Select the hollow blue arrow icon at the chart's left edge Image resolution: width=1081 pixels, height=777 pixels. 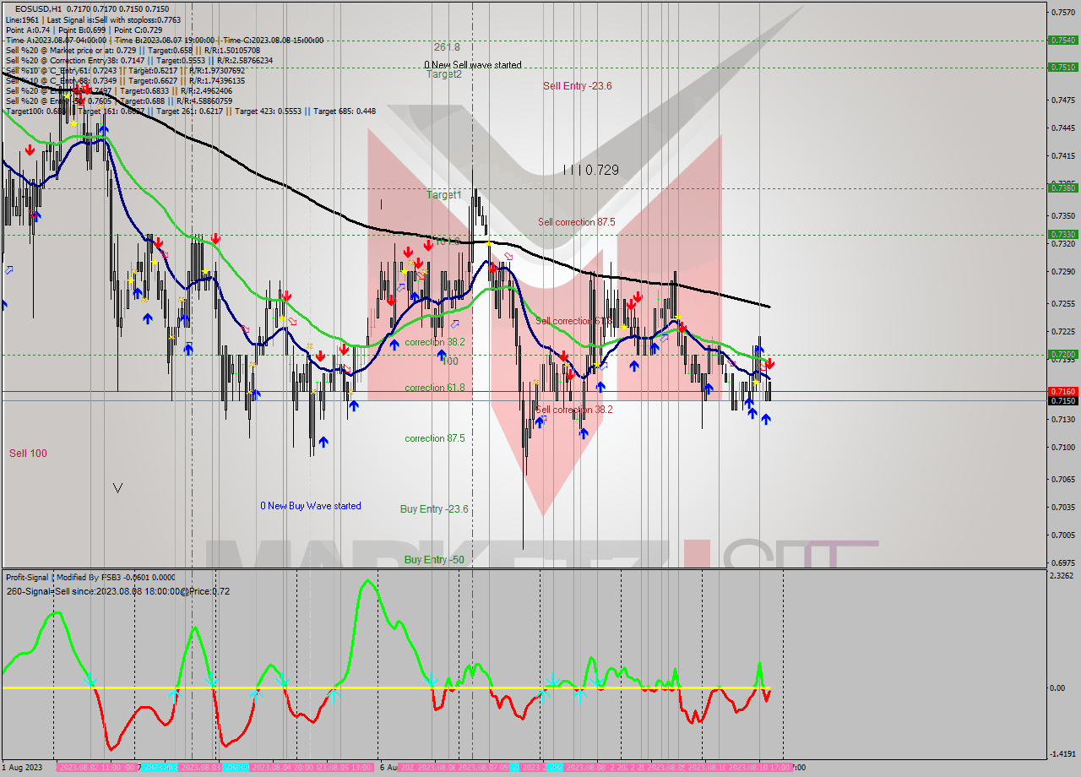tap(8, 269)
